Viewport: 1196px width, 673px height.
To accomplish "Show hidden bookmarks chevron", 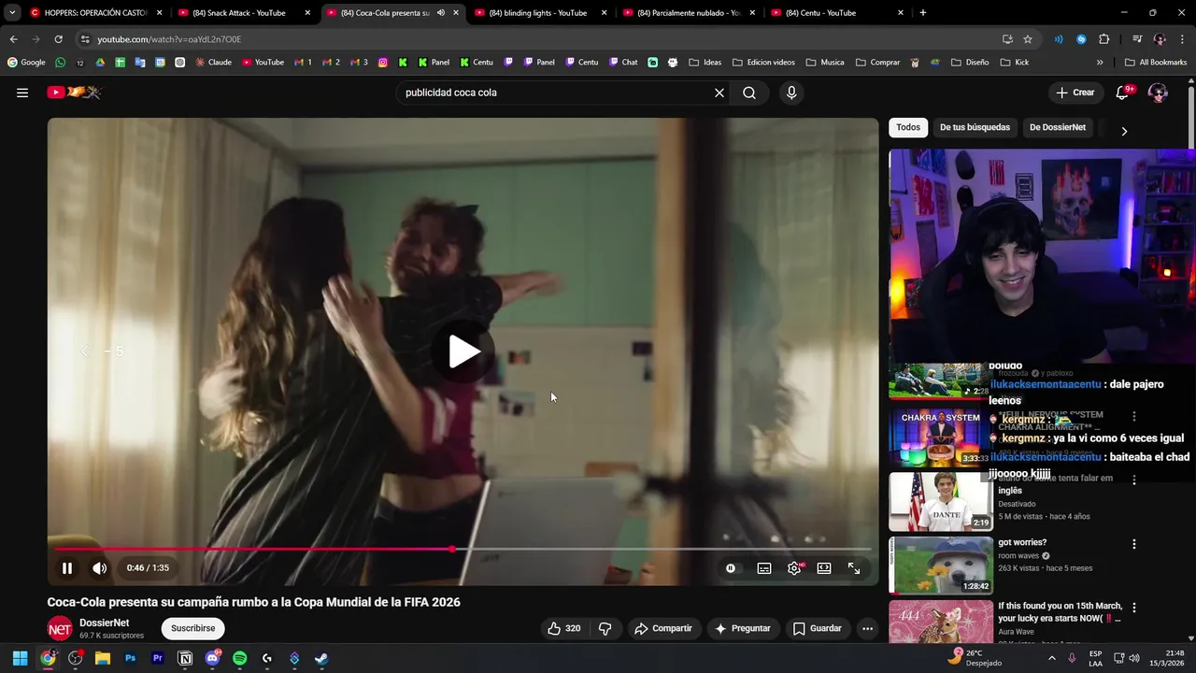I will click(x=1100, y=63).
